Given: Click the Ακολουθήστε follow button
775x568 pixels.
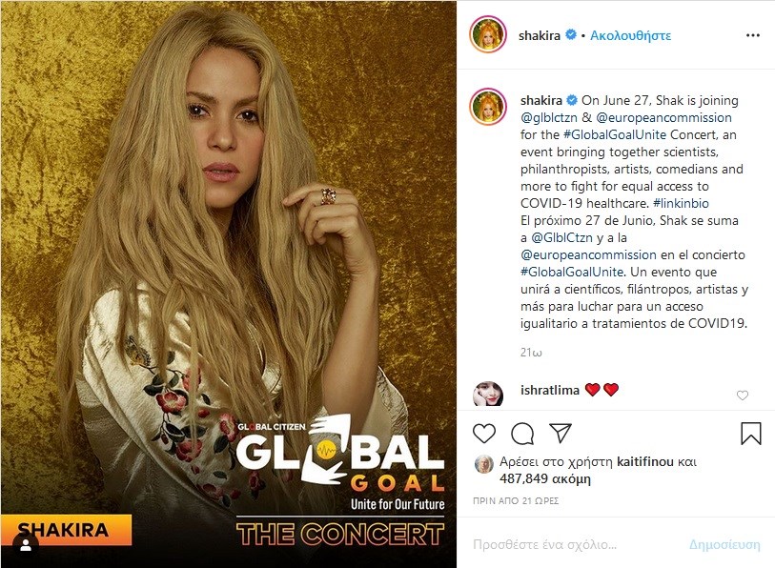Looking at the screenshot, I should coord(630,35).
